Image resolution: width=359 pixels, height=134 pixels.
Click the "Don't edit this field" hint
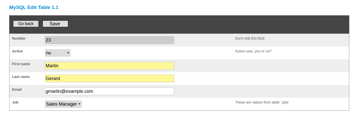point(250,38)
